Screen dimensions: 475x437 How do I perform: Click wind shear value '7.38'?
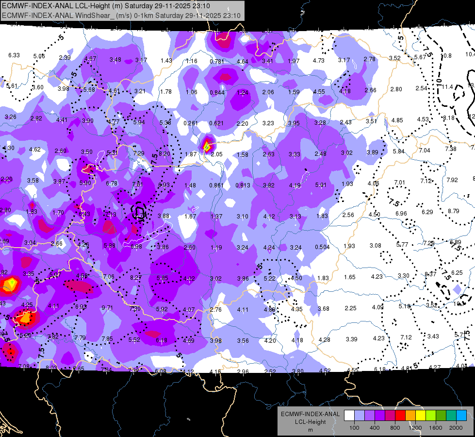(x=450, y=149)
